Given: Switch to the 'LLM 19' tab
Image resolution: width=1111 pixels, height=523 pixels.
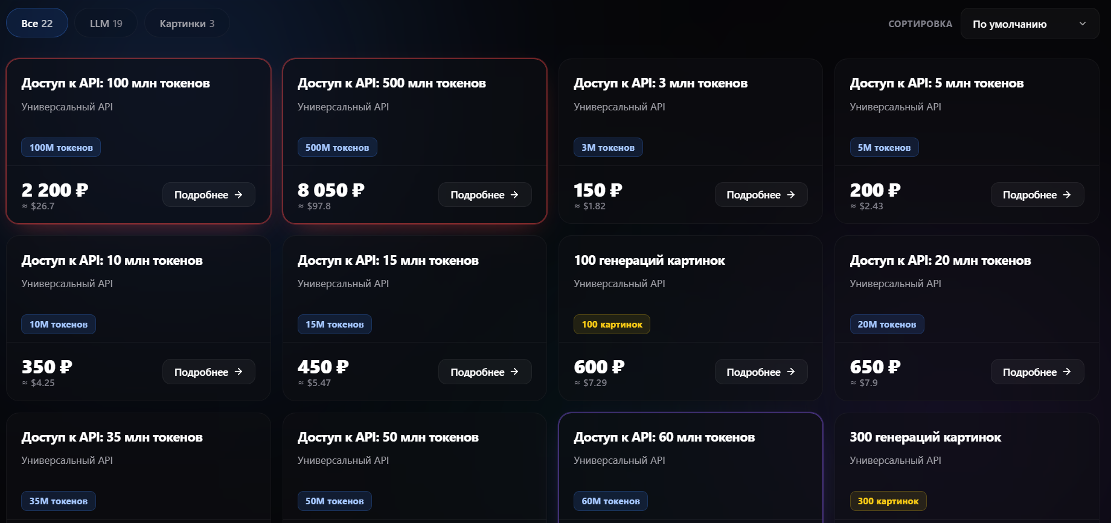Looking at the screenshot, I should [106, 23].
